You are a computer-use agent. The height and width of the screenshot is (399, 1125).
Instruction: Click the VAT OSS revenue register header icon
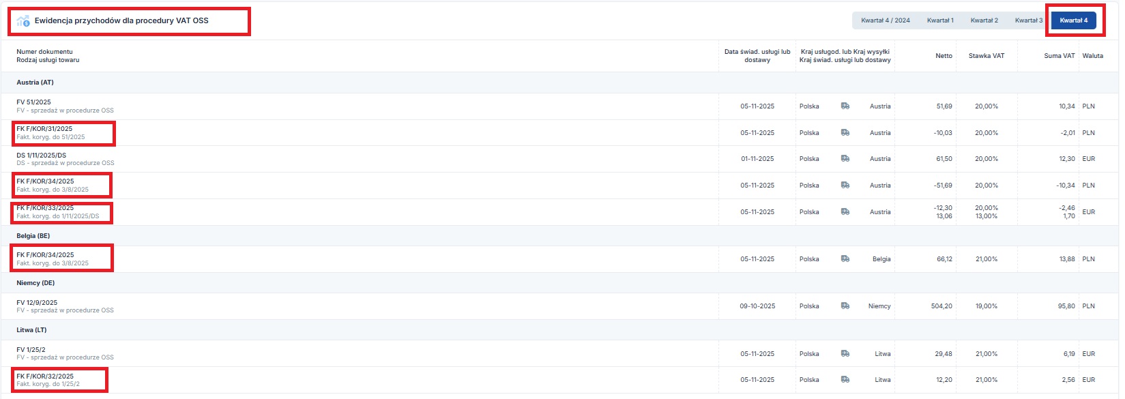point(23,21)
